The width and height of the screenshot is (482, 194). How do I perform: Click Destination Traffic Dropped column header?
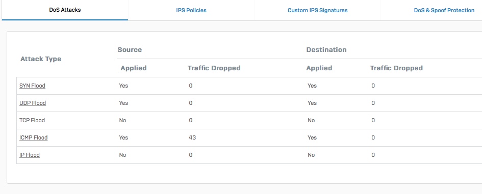pyautogui.click(x=396, y=68)
